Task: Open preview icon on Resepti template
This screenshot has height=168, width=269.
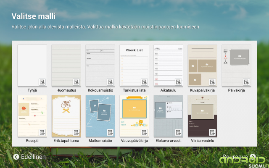Action: click(x=42, y=133)
